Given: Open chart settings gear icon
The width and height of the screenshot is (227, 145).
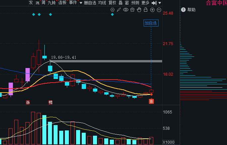Looking at the screenshot, I should (113, 10).
